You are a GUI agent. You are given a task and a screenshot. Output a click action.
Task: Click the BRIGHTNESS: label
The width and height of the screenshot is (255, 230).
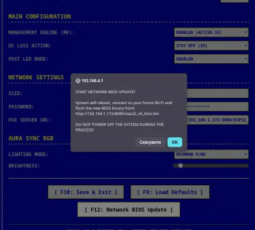pyautogui.click(x=24, y=165)
